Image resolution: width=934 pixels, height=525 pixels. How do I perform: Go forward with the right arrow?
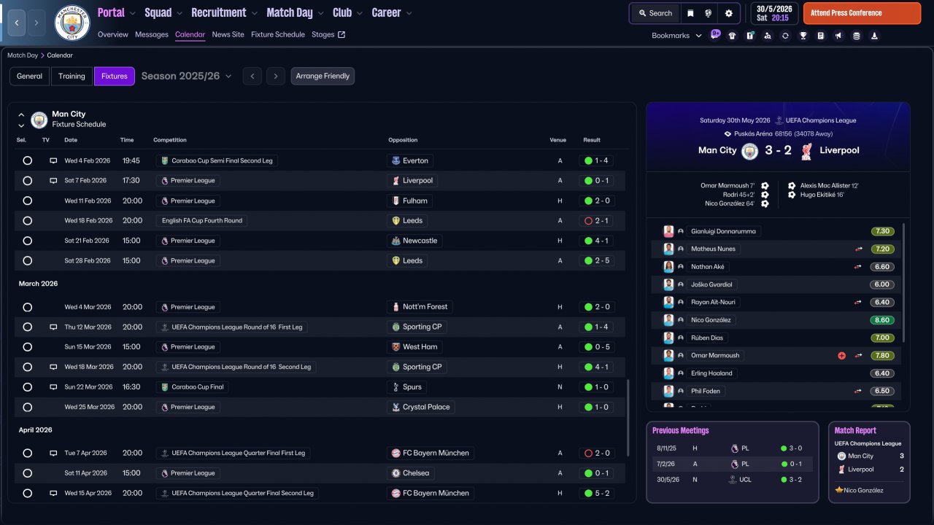pos(36,23)
